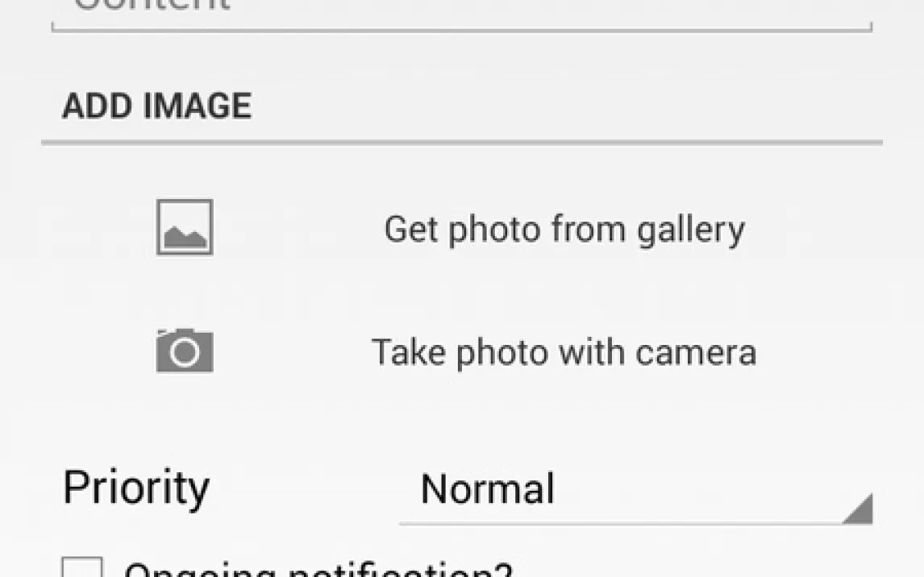Click the Priority spinner's triangle arrow
This screenshot has width=924, height=577.
(x=859, y=509)
